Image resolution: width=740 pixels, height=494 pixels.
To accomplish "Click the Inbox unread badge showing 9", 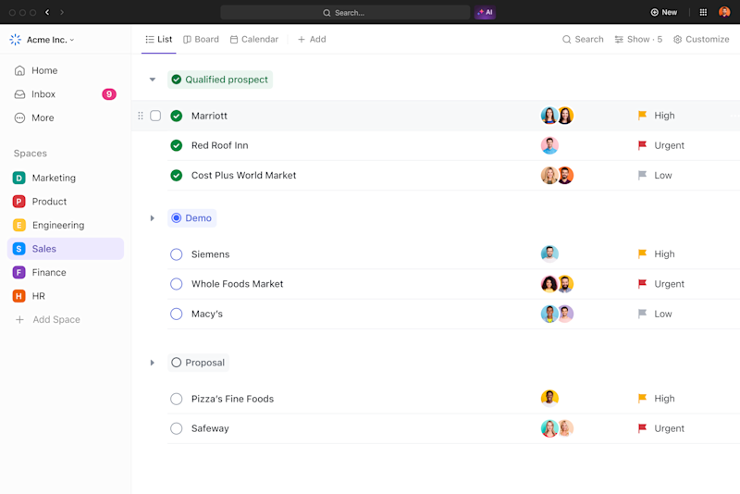I will (109, 94).
